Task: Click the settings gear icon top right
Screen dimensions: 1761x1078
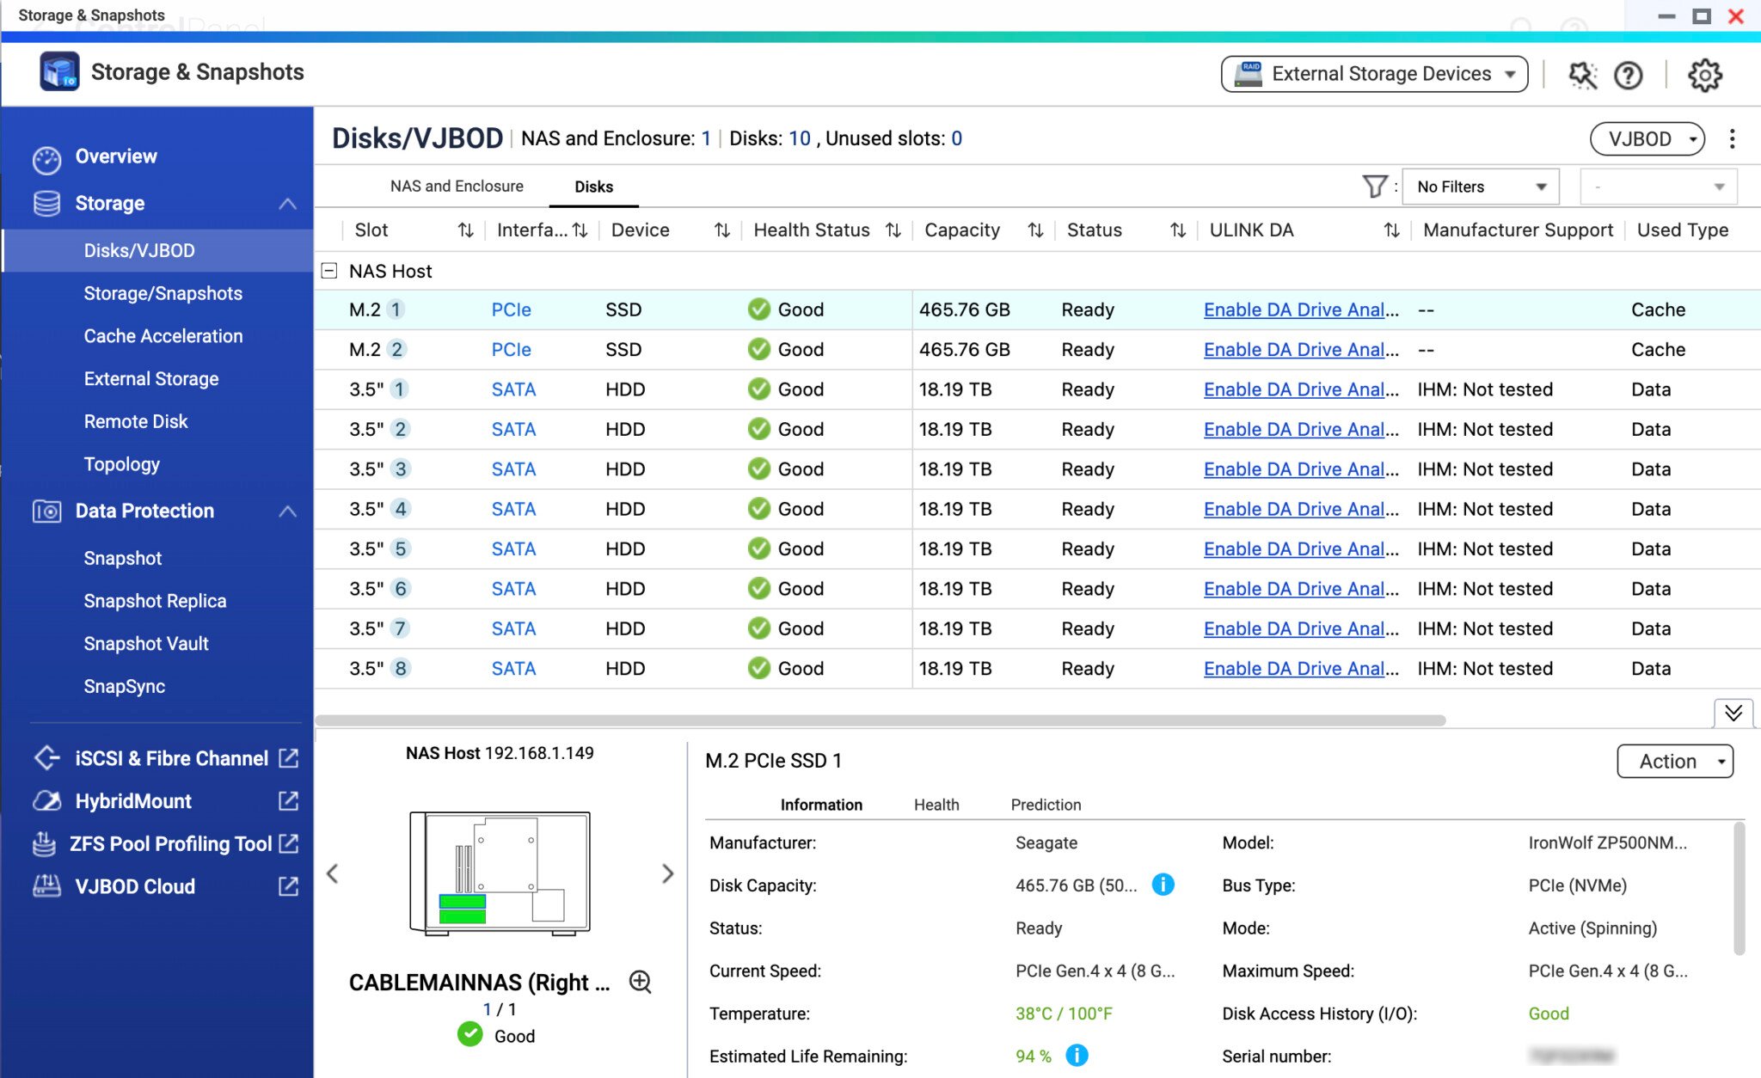Action: [1707, 74]
